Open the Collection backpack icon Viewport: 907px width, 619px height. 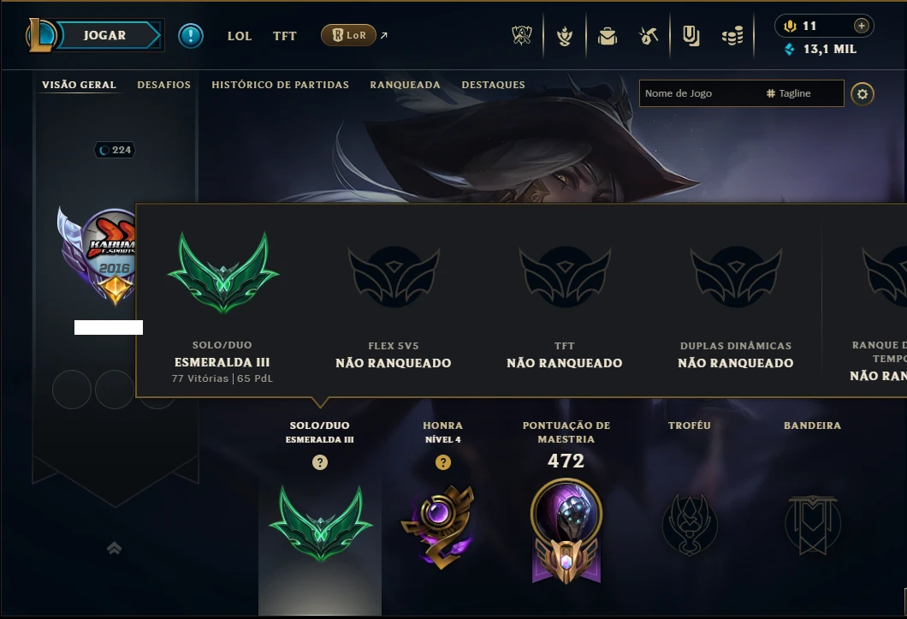pos(608,36)
